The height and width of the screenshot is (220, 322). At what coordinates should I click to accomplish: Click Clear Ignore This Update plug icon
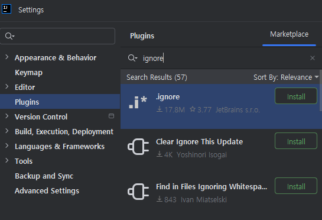tap(138, 147)
